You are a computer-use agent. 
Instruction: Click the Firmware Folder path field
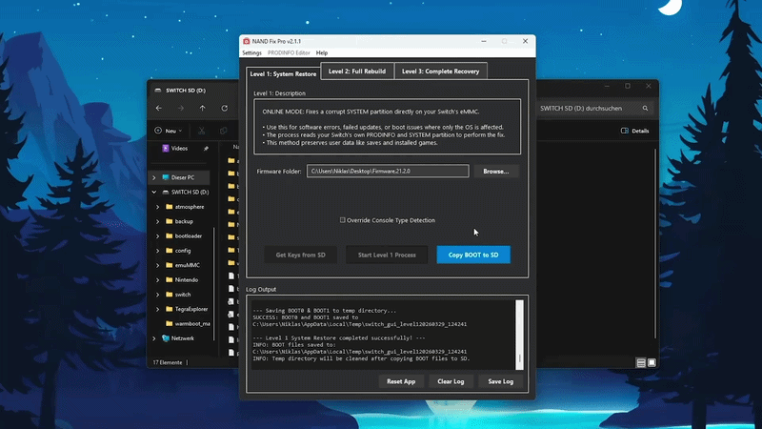(x=388, y=172)
